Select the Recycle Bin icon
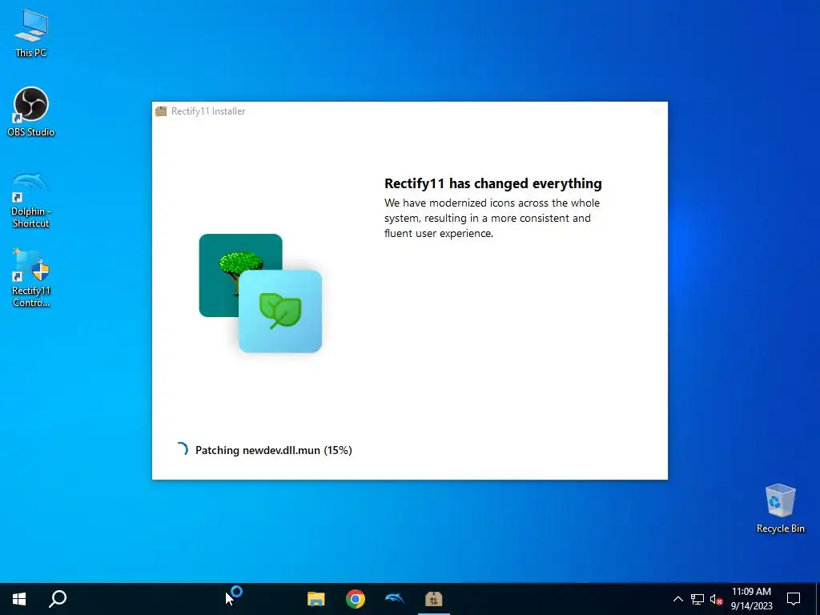The image size is (820, 615). (x=780, y=508)
